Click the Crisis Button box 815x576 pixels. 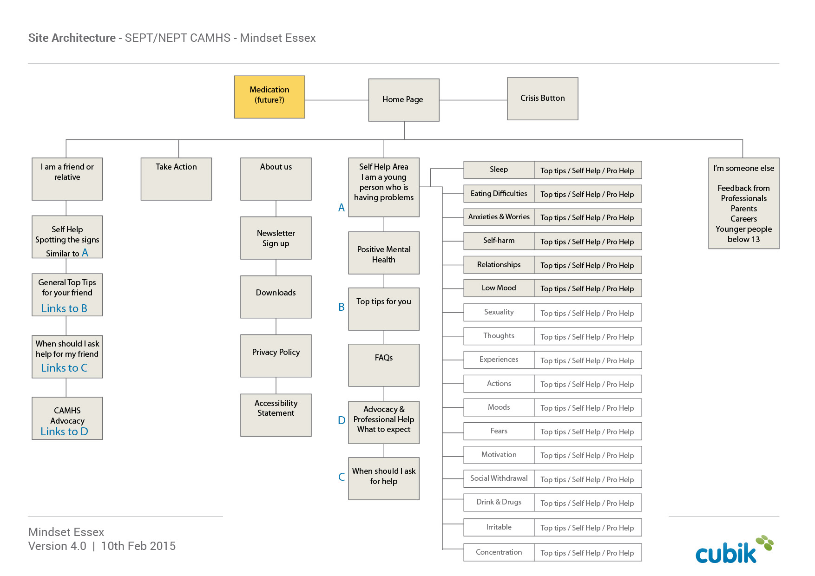point(543,98)
